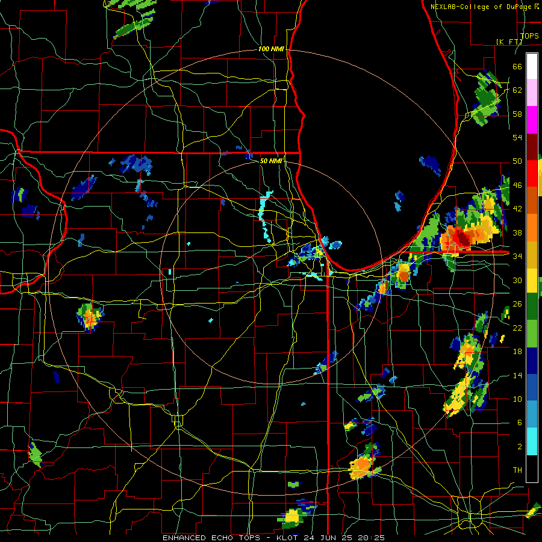Select the dark orange legend swatch
Viewport: 542px width, 542px height.
pyautogui.click(x=532, y=200)
